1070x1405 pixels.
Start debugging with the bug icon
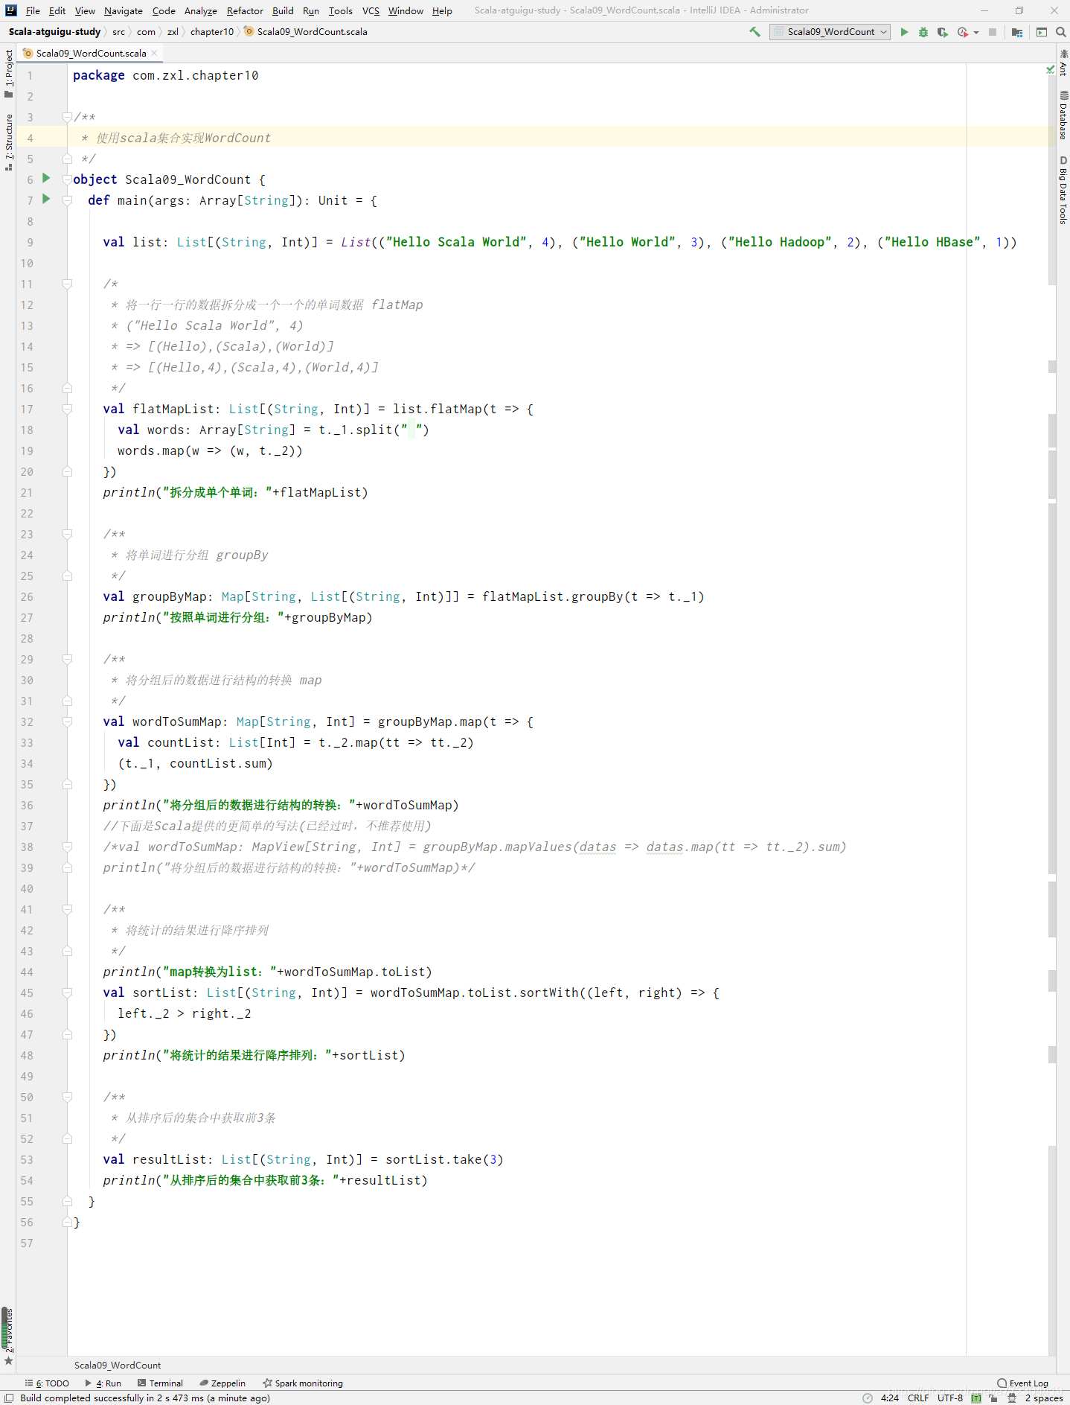[923, 32]
